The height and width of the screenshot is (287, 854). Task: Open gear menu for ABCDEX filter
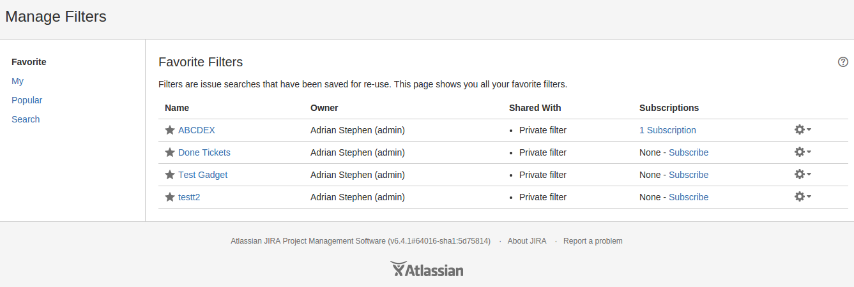coord(802,130)
